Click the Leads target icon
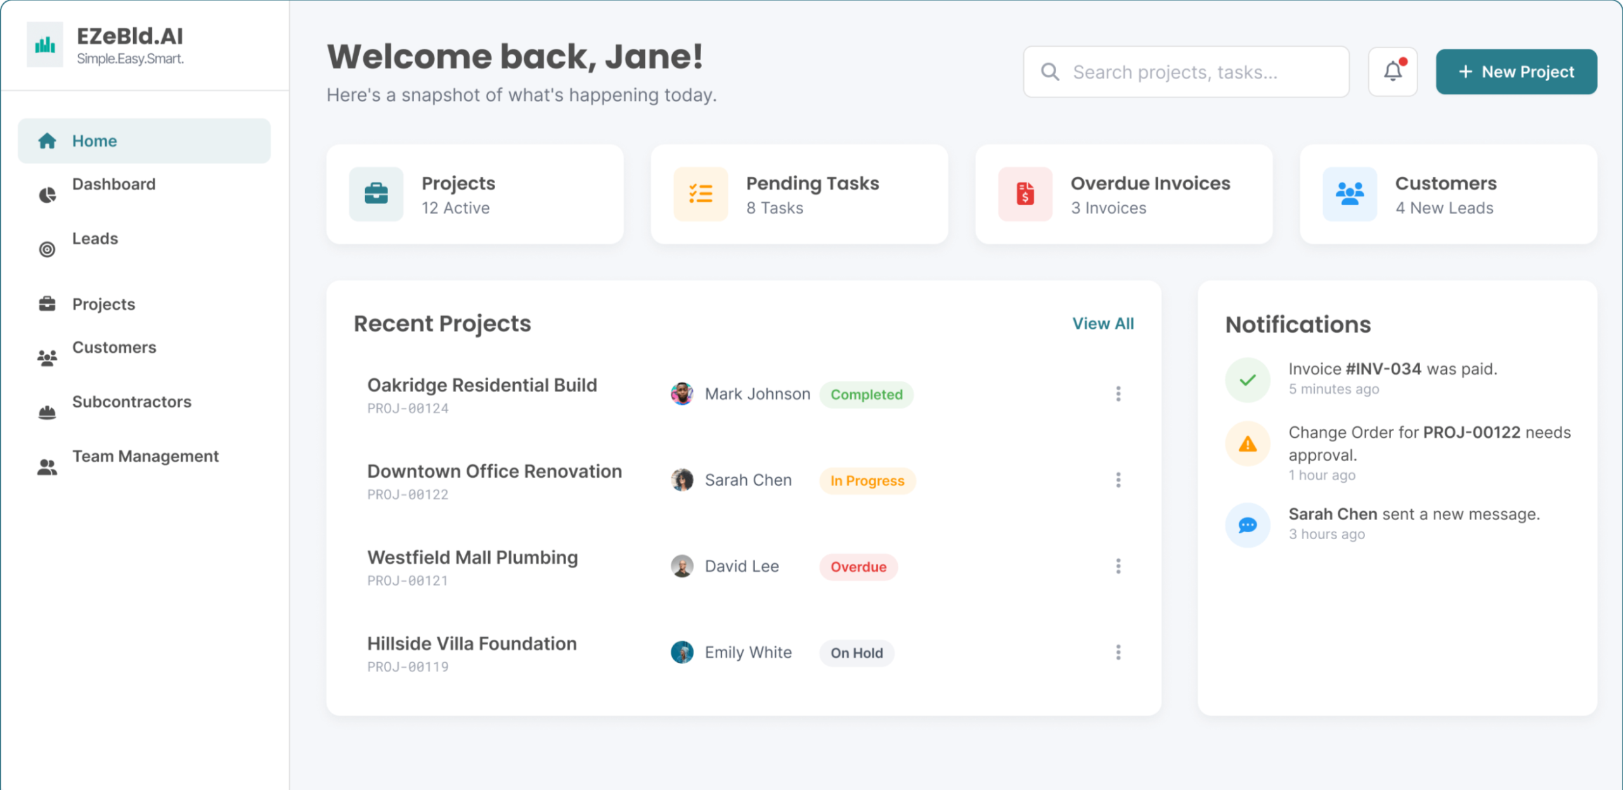Screen dimensions: 1623x790 pyautogui.click(x=48, y=249)
